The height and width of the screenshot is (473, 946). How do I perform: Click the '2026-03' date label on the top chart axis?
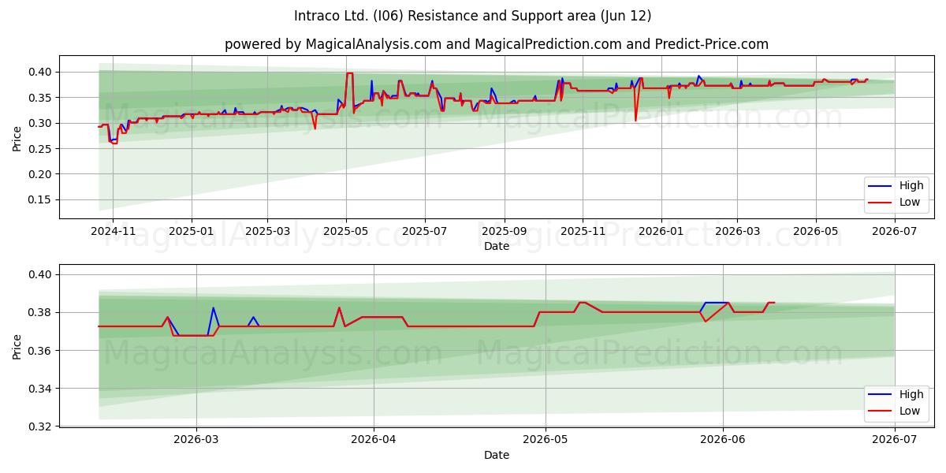(737, 231)
